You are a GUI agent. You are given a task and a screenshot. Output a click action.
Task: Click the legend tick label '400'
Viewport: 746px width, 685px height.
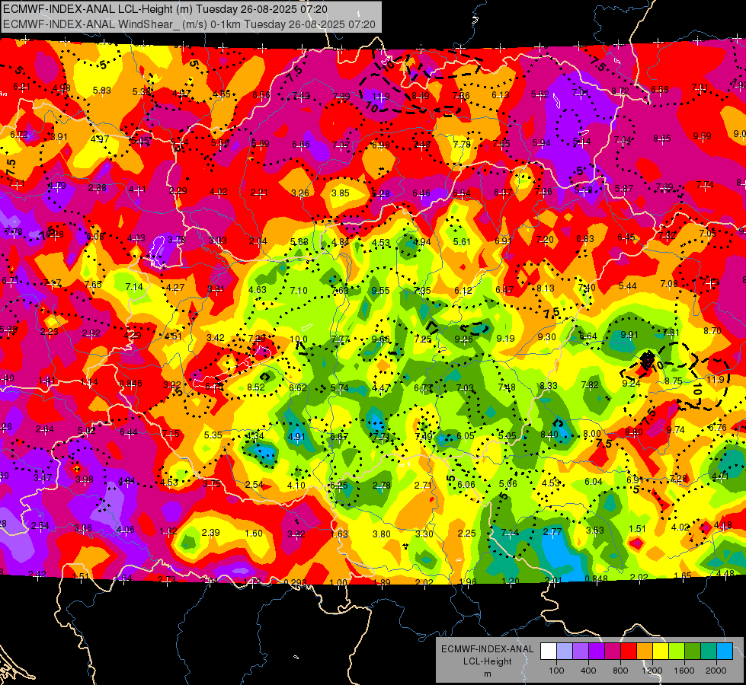tap(588, 671)
